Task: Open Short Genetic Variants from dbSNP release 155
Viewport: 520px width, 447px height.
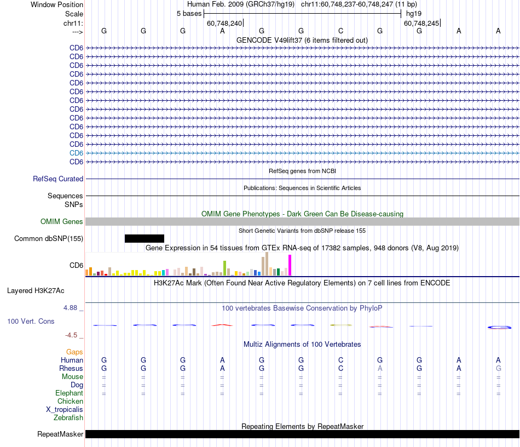Action: (x=302, y=231)
